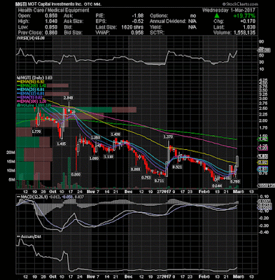275x280 pixels.
Task: Select the EMA(100) magenta legend entry
Action: click(32, 101)
